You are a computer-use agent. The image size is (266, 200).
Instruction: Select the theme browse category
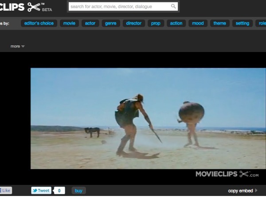pyautogui.click(x=220, y=23)
